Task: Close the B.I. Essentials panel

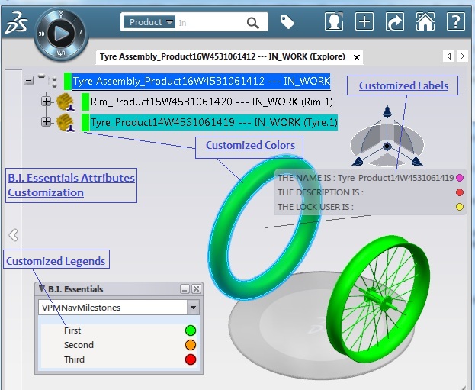Action: 196,288
